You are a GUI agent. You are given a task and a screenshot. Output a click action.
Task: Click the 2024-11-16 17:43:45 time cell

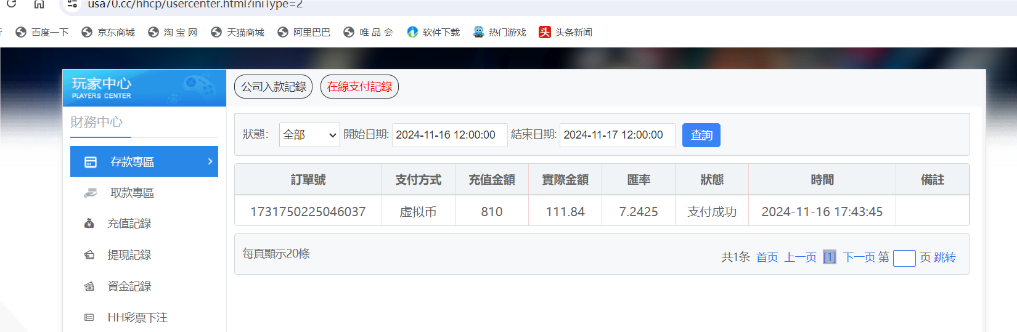(x=822, y=211)
